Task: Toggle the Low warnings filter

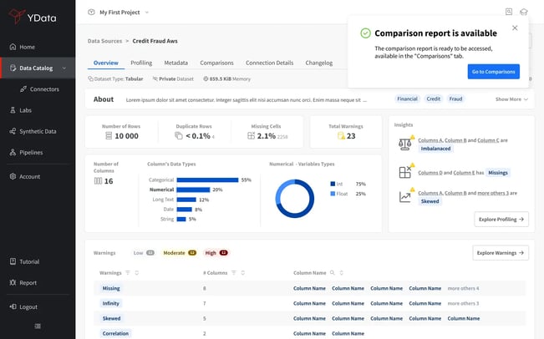Action: (144, 253)
